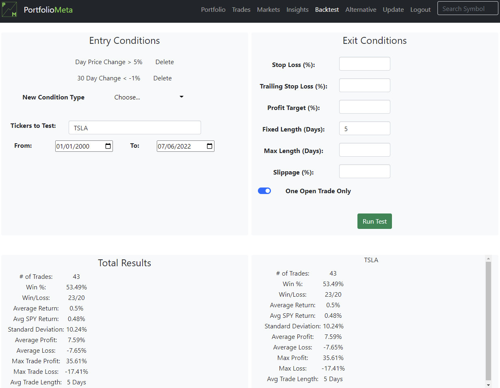Click Total Results Win % value 53.49%
Image resolution: width=500 pixels, height=388 pixels.
click(76, 287)
